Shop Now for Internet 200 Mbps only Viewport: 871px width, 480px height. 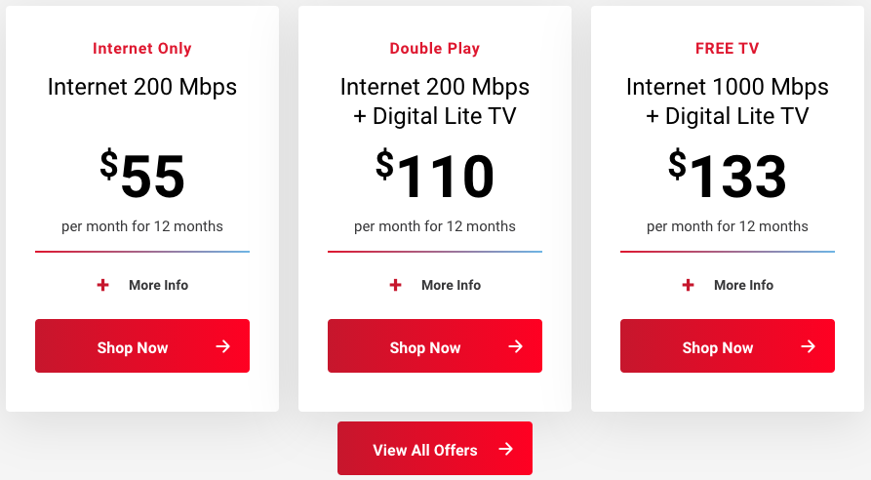pos(142,345)
